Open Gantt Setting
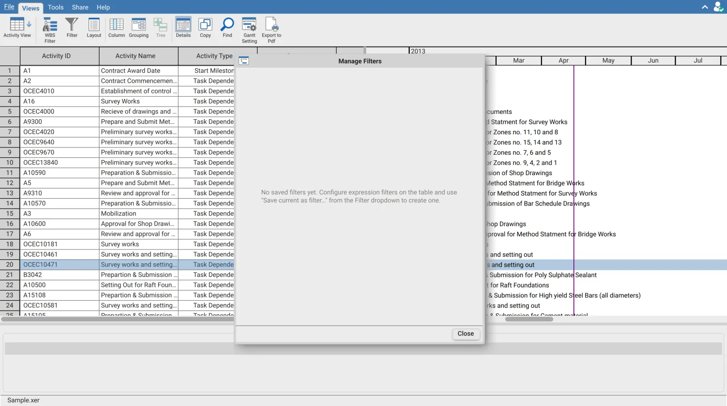This screenshot has height=406, width=727. click(x=249, y=30)
